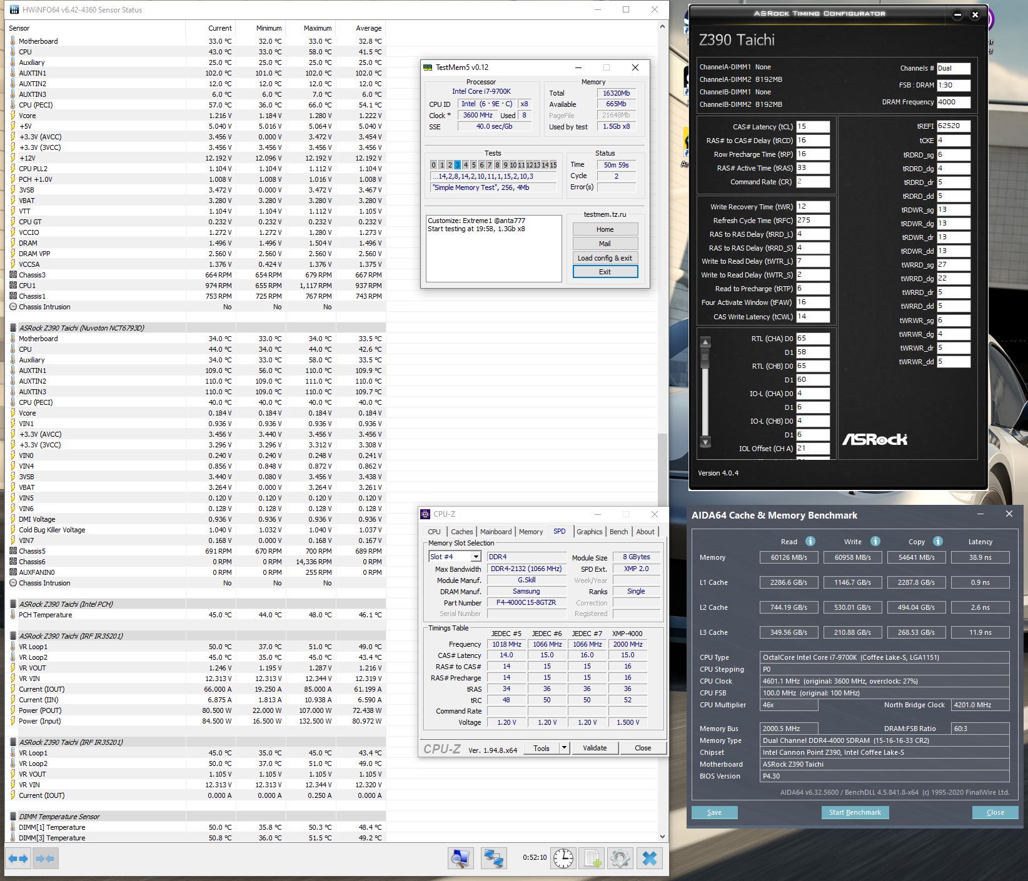Click the TestMem5 title bar app icon
Viewport: 1028px width, 881px height.
tap(428, 67)
